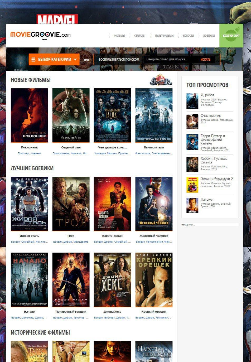Click the film reel popcorn icon
The height and width of the screenshot is (362, 251).
(161, 80)
